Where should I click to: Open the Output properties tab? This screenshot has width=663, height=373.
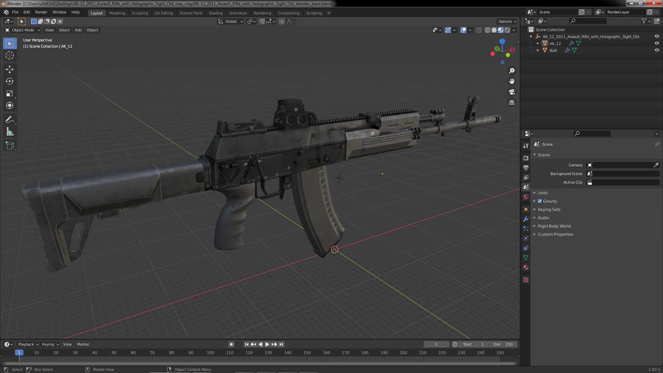(526, 168)
